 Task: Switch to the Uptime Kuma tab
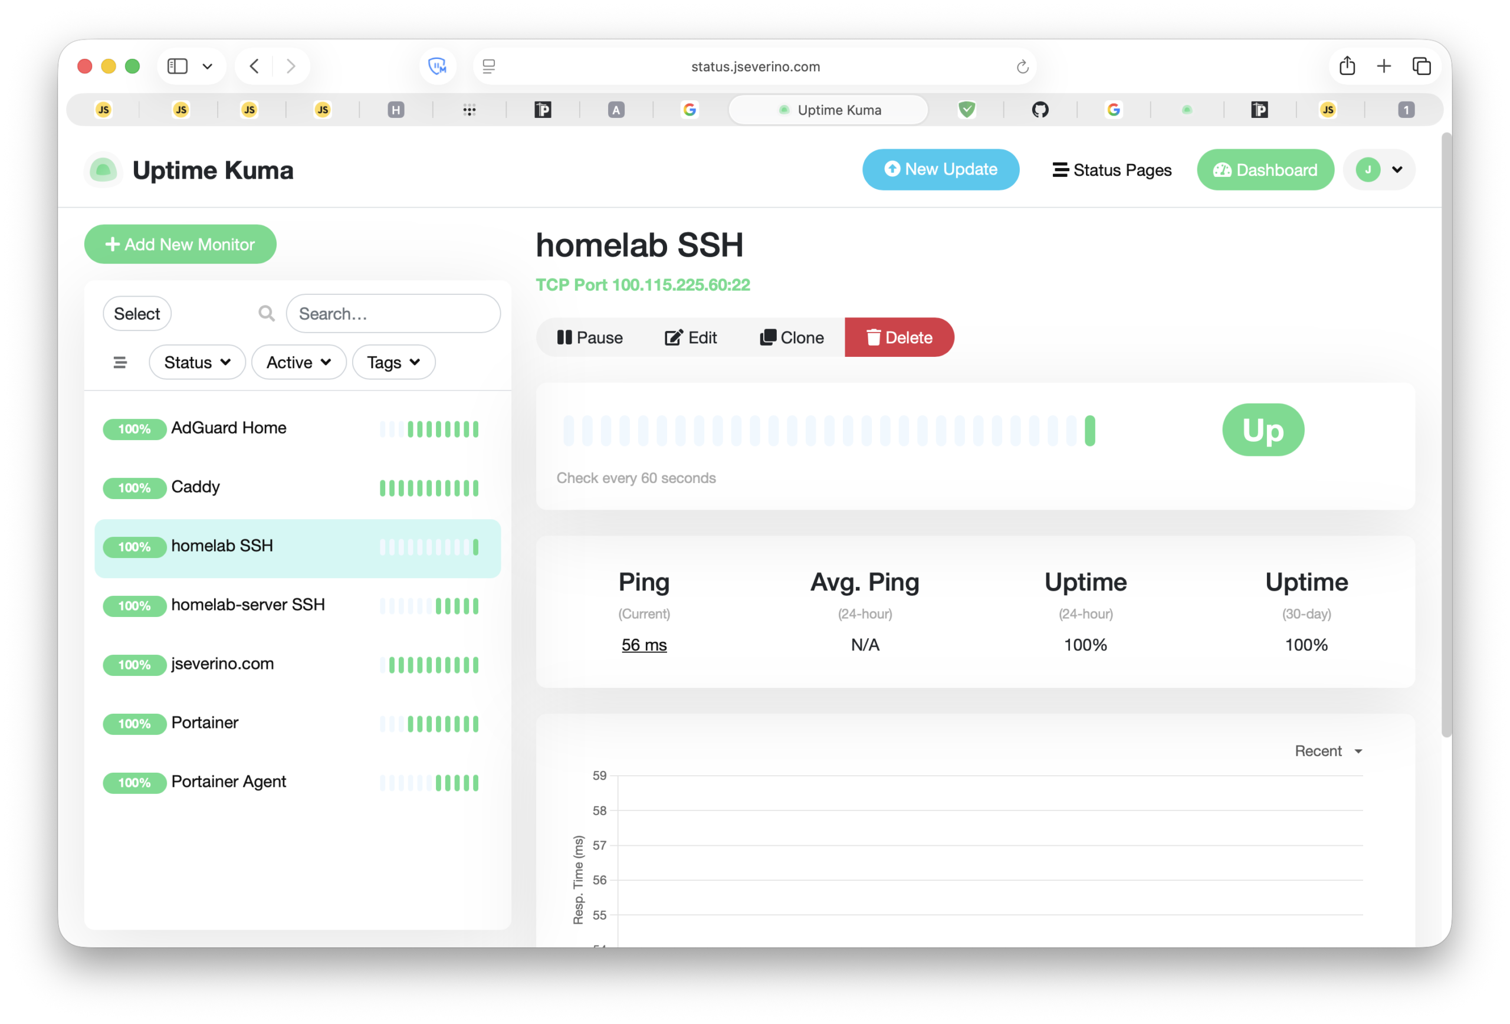(828, 110)
